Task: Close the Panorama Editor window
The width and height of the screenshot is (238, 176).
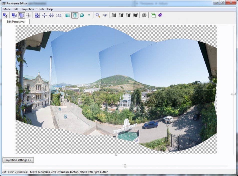Action: coord(231,2)
